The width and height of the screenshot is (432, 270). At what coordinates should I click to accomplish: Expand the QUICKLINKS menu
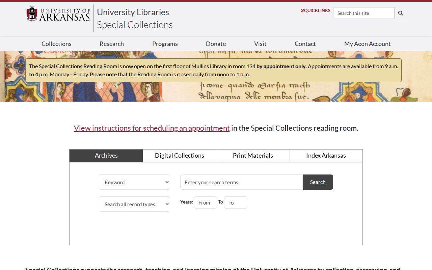[315, 10]
